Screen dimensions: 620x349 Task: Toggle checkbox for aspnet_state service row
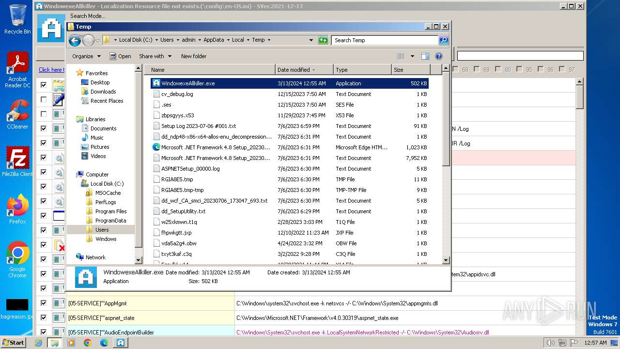click(44, 317)
